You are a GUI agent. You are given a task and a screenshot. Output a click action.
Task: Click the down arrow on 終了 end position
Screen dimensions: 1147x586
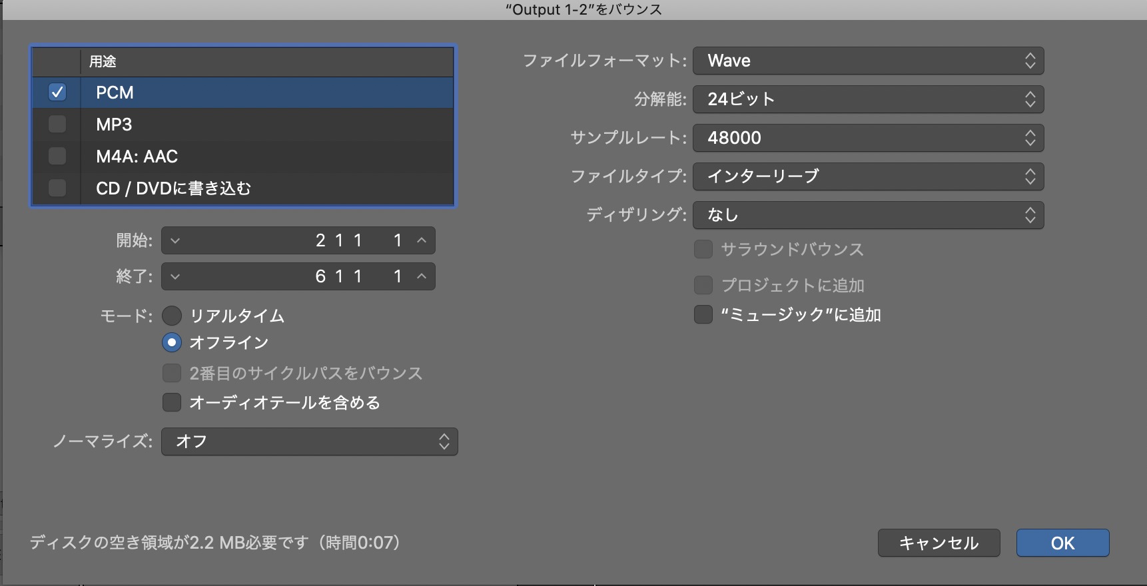(175, 276)
